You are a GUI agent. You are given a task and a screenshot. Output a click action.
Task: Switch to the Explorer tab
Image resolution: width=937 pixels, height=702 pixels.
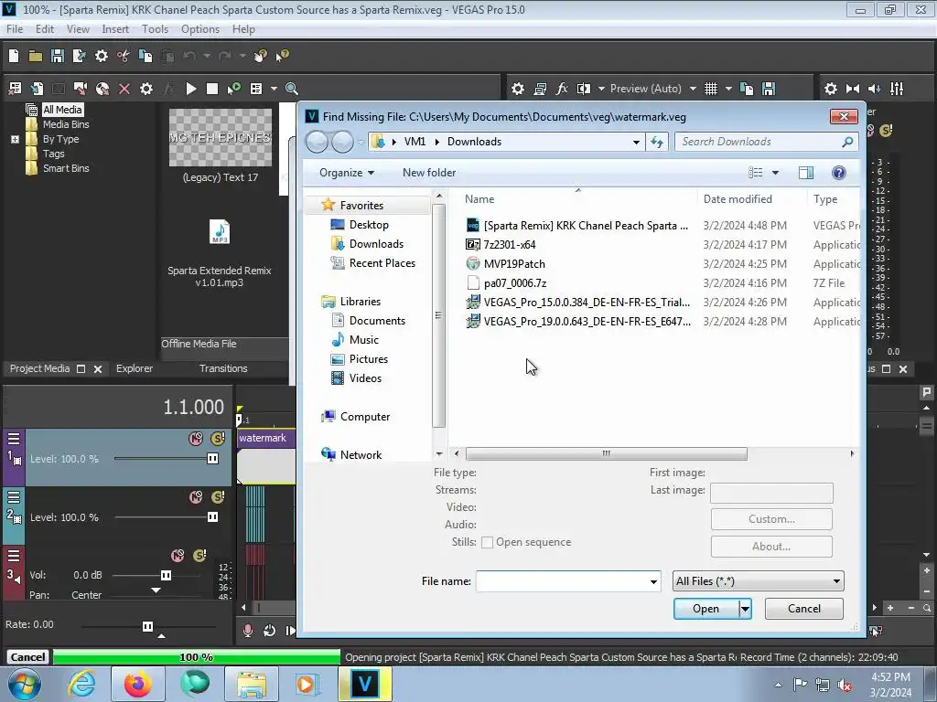135,368
